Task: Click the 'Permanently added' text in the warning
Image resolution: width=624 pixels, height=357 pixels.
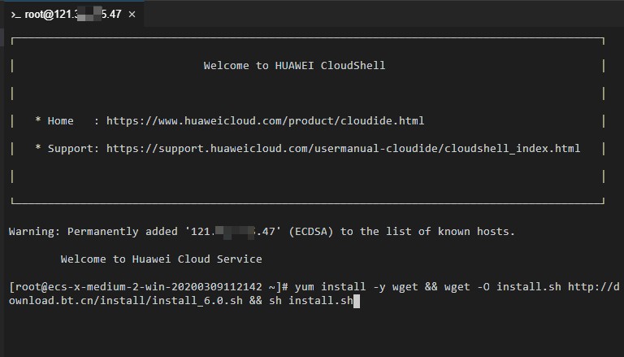Action: coord(122,232)
